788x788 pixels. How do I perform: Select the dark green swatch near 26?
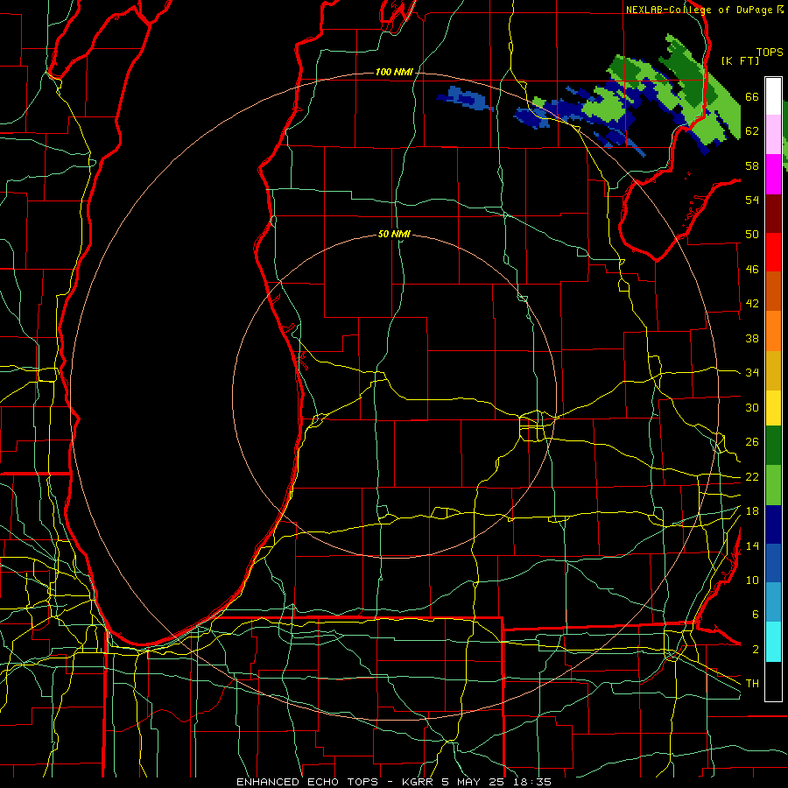pyautogui.click(x=773, y=446)
